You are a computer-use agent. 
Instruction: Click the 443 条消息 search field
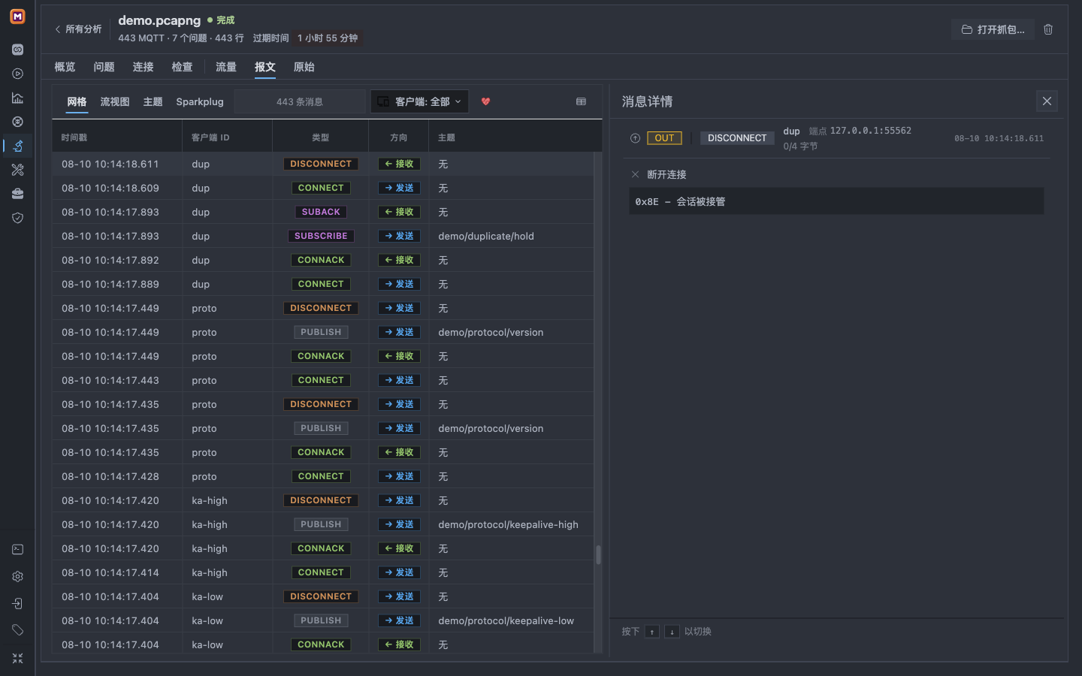pyautogui.click(x=300, y=101)
